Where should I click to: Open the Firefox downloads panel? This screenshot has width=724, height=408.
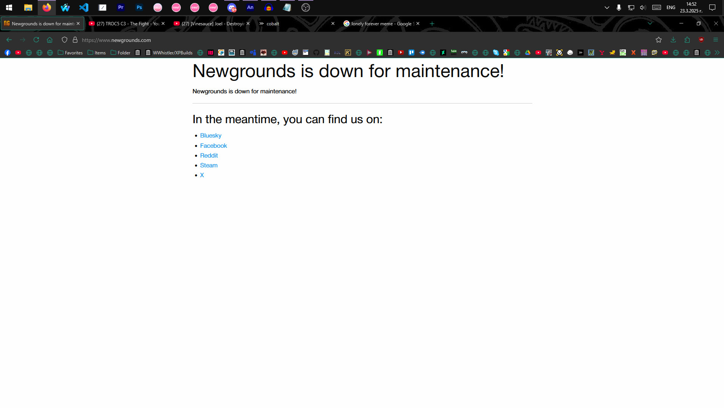[x=673, y=40]
